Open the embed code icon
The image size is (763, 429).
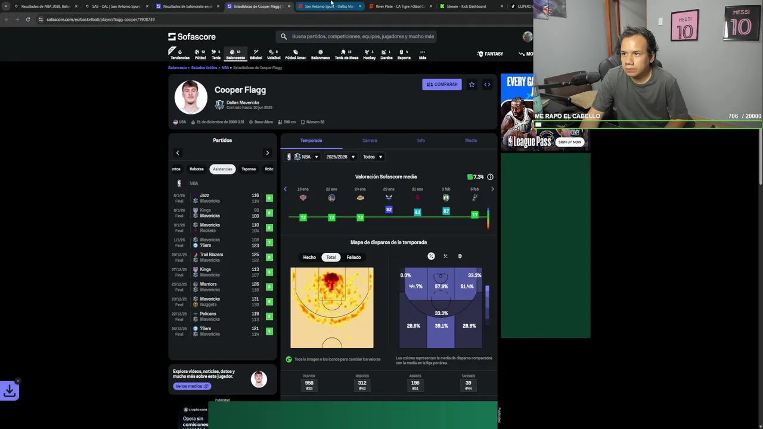pos(487,85)
